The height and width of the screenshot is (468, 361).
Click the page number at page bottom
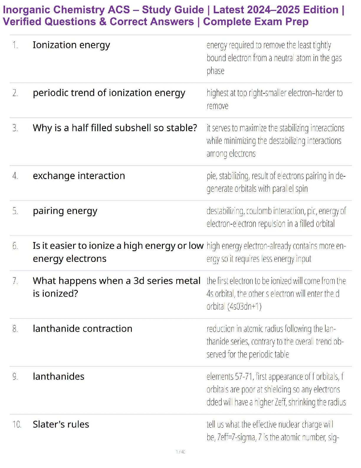180,452
